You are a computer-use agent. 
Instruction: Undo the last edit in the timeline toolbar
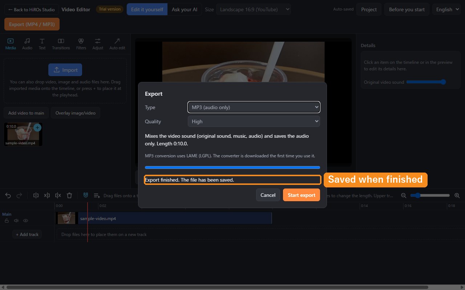(8, 195)
